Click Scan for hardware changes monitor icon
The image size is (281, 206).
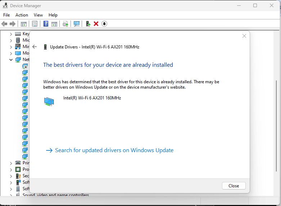coord(77,24)
